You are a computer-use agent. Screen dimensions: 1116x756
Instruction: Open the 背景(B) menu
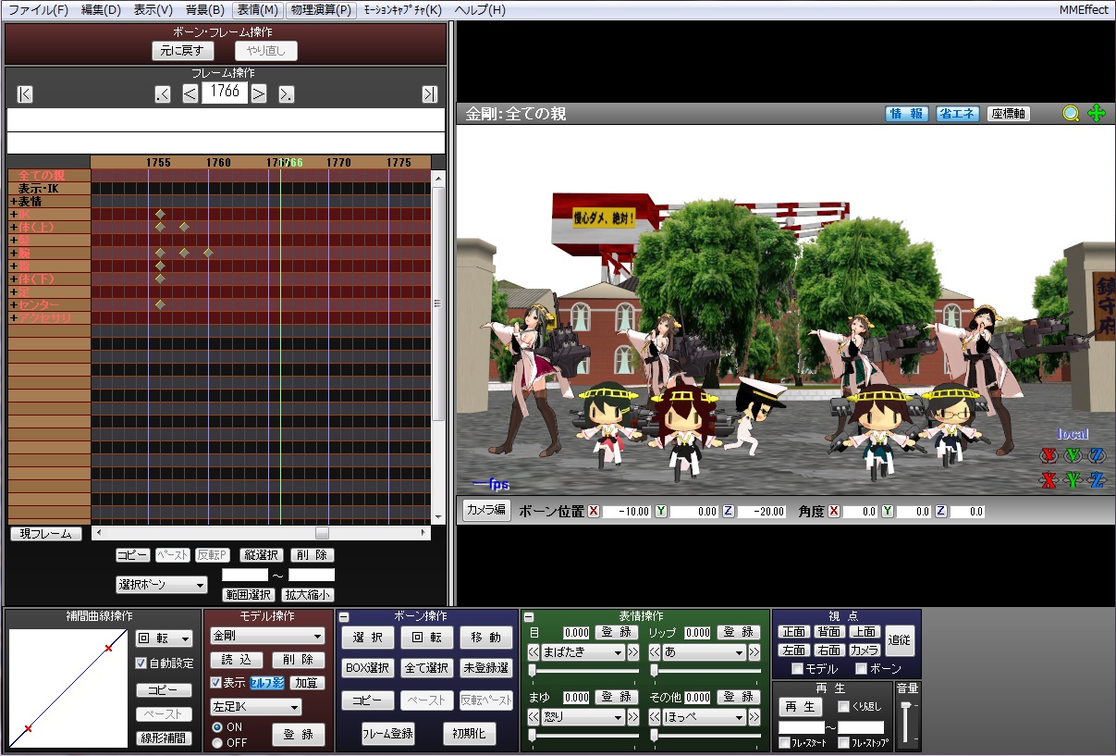205,9
